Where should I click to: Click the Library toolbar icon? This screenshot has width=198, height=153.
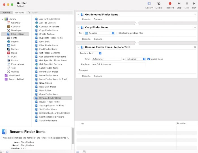coord(149,3)
